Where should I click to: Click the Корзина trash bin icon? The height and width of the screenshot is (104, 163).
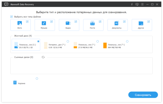15,82
